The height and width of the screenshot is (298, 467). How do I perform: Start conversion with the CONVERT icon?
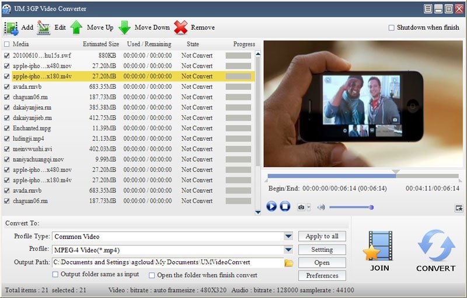pos(435,246)
